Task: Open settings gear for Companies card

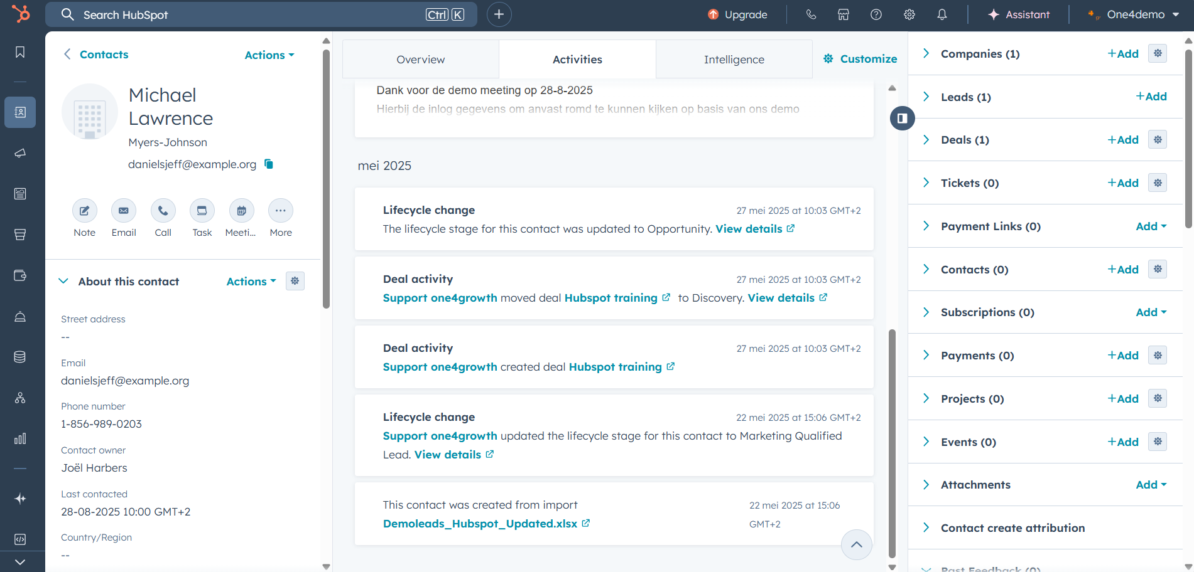Action: pos(1157,53)
